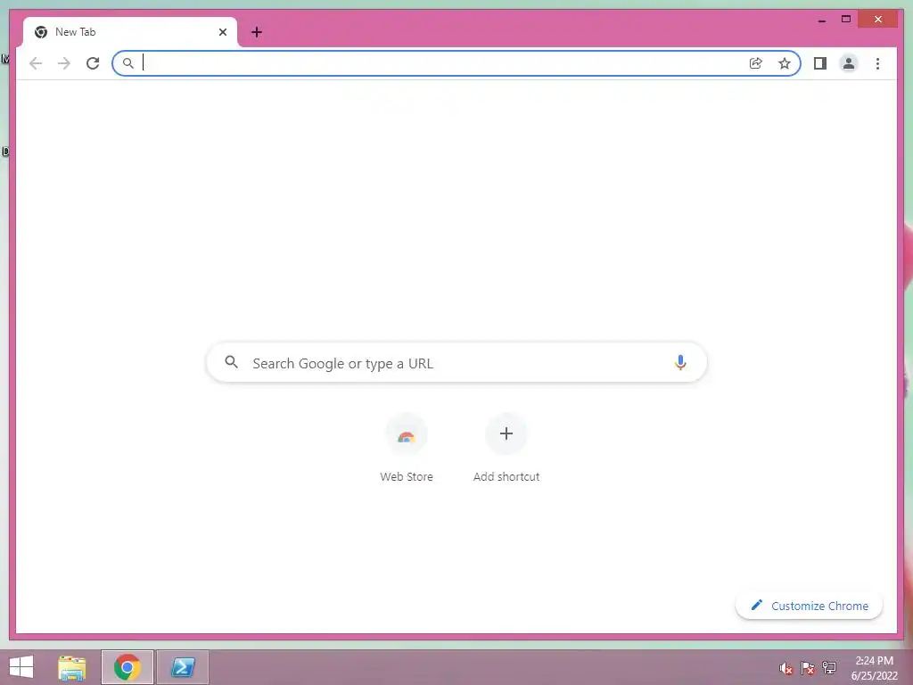Screen dimensions: 913x685
Task: Bookmark this tab with the star icon
Action: point(785,63)
